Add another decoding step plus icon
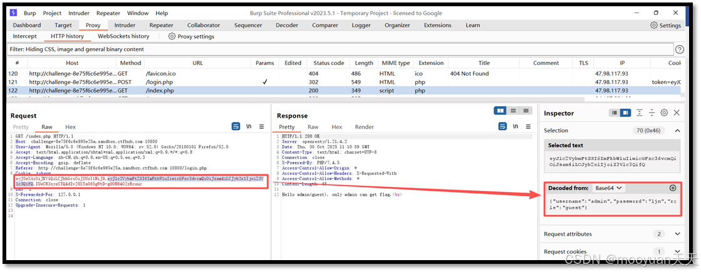 pos(673,188)
